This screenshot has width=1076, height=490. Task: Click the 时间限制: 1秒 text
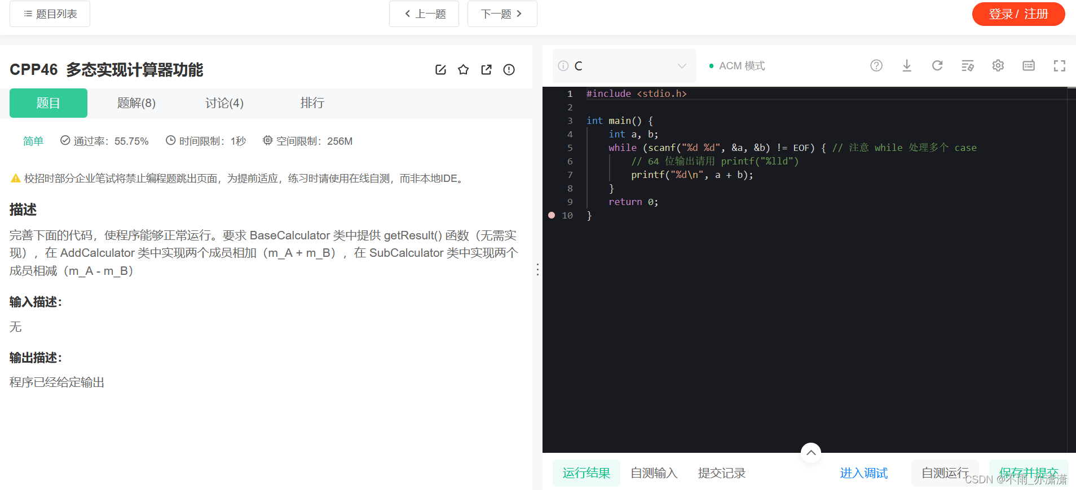(206, 141)
